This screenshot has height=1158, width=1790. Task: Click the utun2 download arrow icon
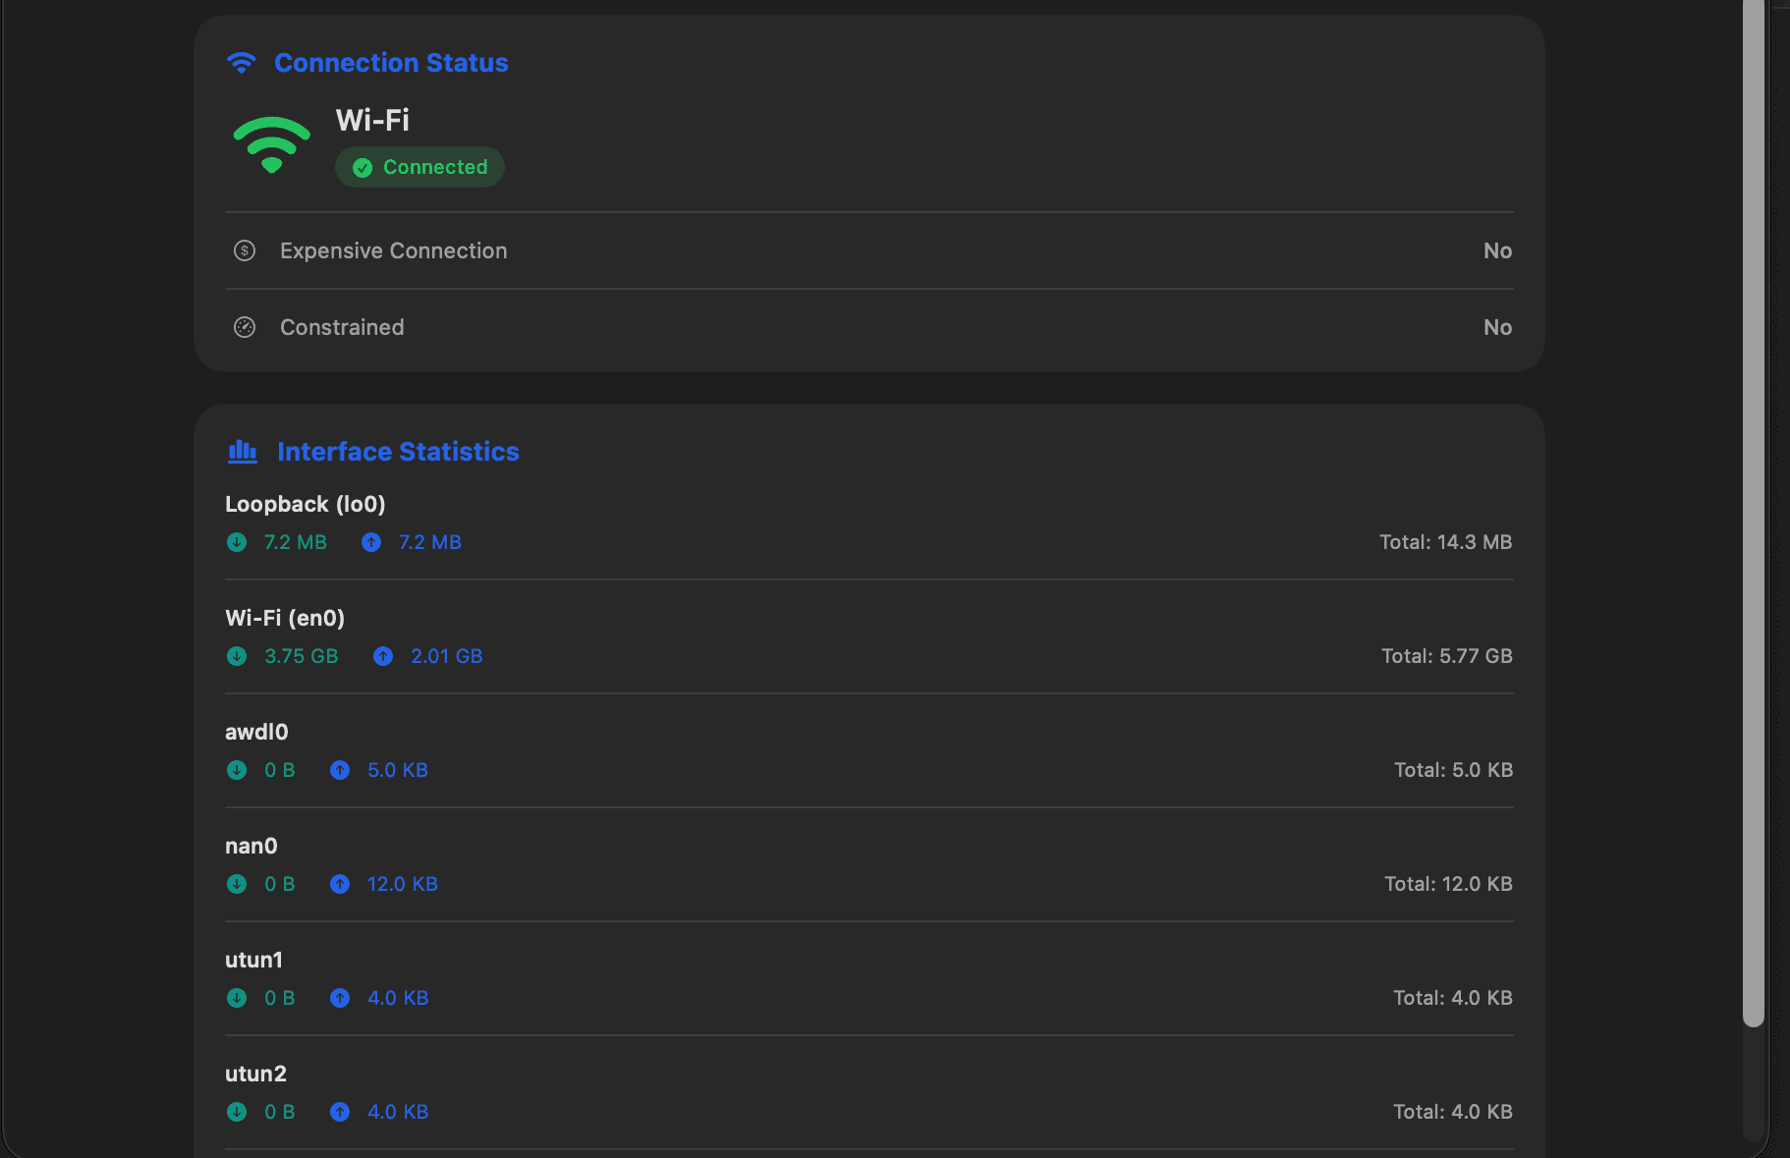point(237,1112)
